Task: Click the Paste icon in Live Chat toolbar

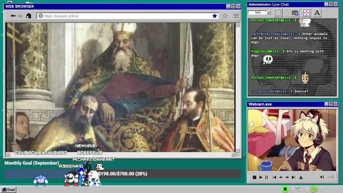Action: [x=295, y=13]
